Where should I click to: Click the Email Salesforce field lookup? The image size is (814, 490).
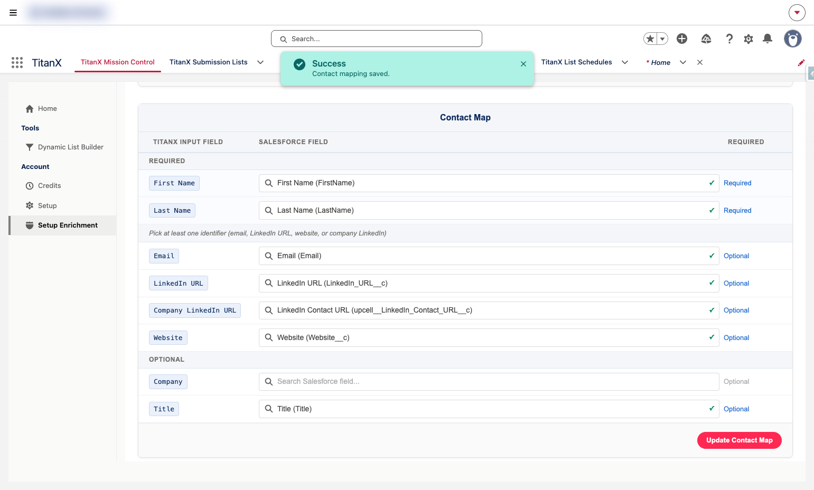point(489,256)
